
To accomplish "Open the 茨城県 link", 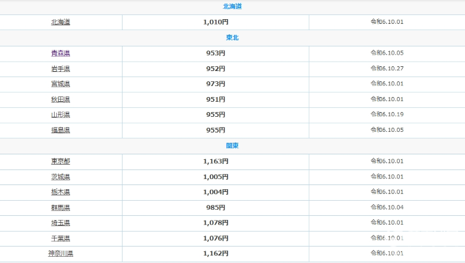I will [x=60, y=177].
